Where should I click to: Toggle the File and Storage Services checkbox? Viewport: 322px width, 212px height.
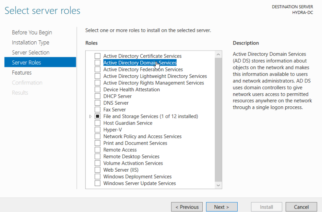(x=97, y=116)
